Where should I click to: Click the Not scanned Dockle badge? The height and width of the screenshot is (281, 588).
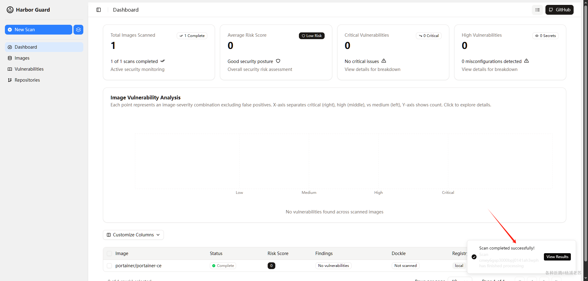coord(405,266)
